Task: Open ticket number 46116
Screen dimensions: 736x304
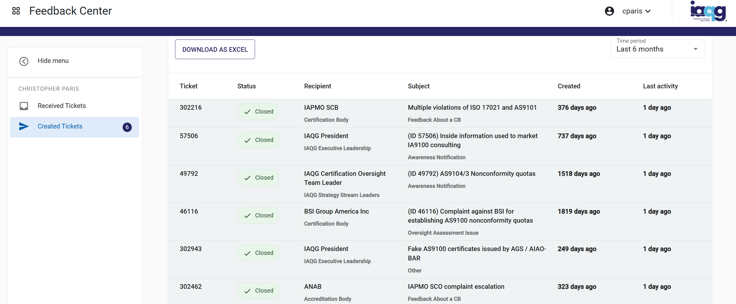Action: (189, 211)
